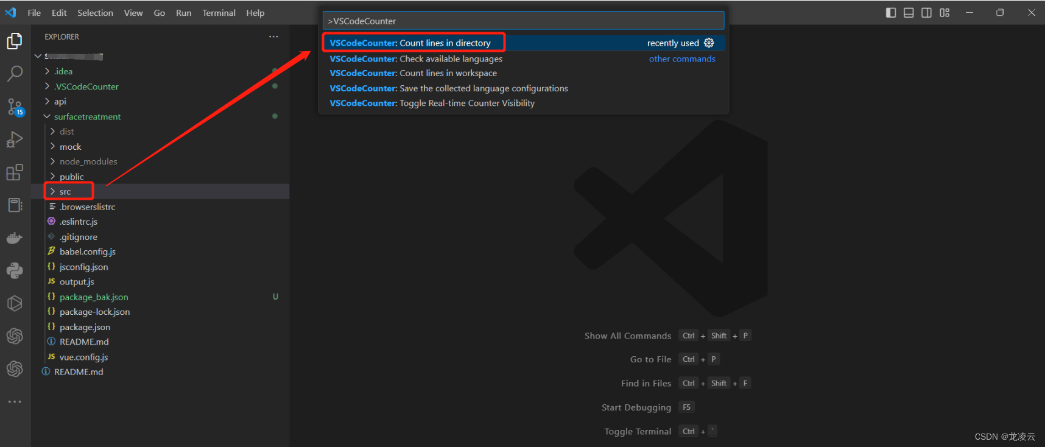The height and width of the screenshot is (447, 1045).
Task: Toggle primary side bar layout icon
Action: pos(891,13)
